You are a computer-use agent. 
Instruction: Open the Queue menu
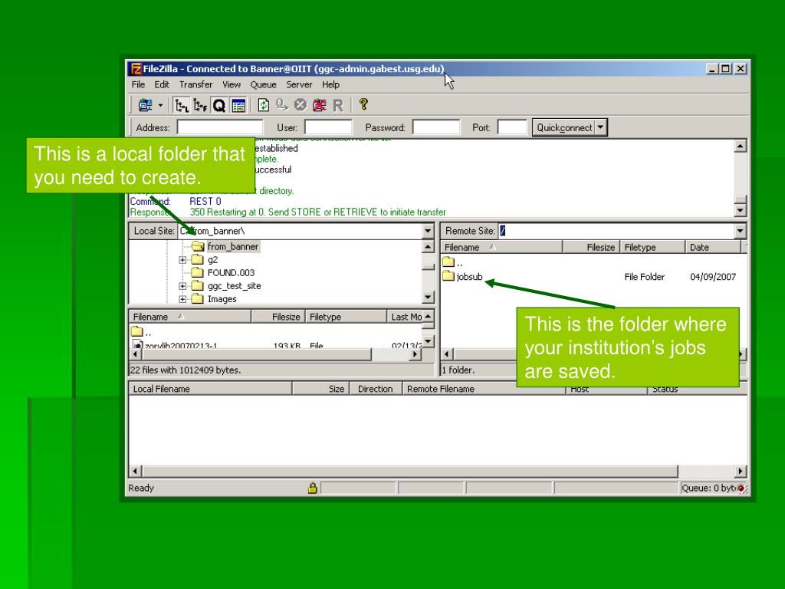[x=264, y=84]
